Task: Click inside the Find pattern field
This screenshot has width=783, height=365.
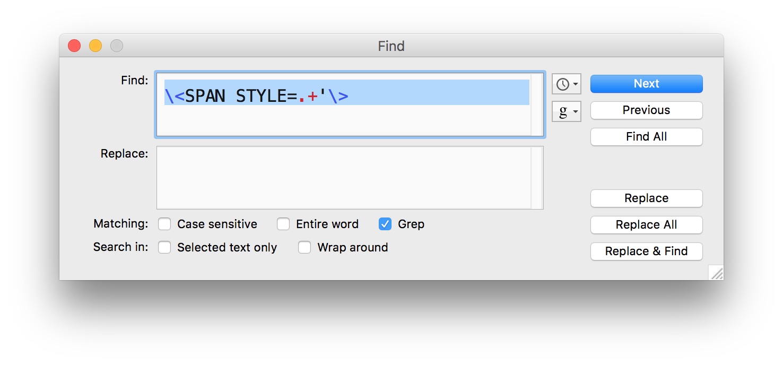Action: tap(344, 105)
